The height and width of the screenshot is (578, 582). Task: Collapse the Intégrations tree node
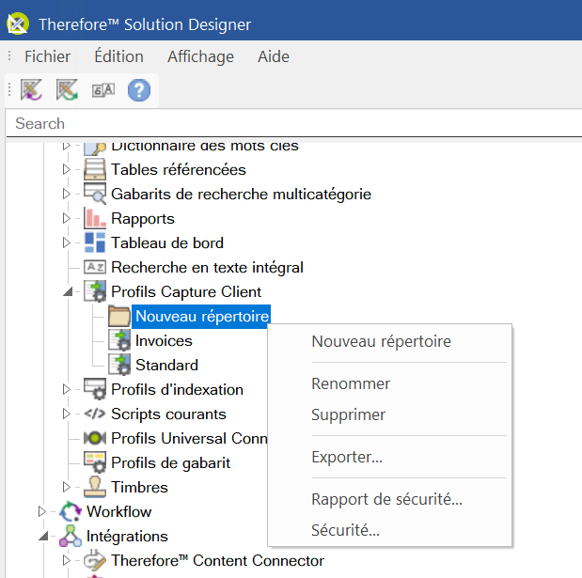click(x=42, y=537)
